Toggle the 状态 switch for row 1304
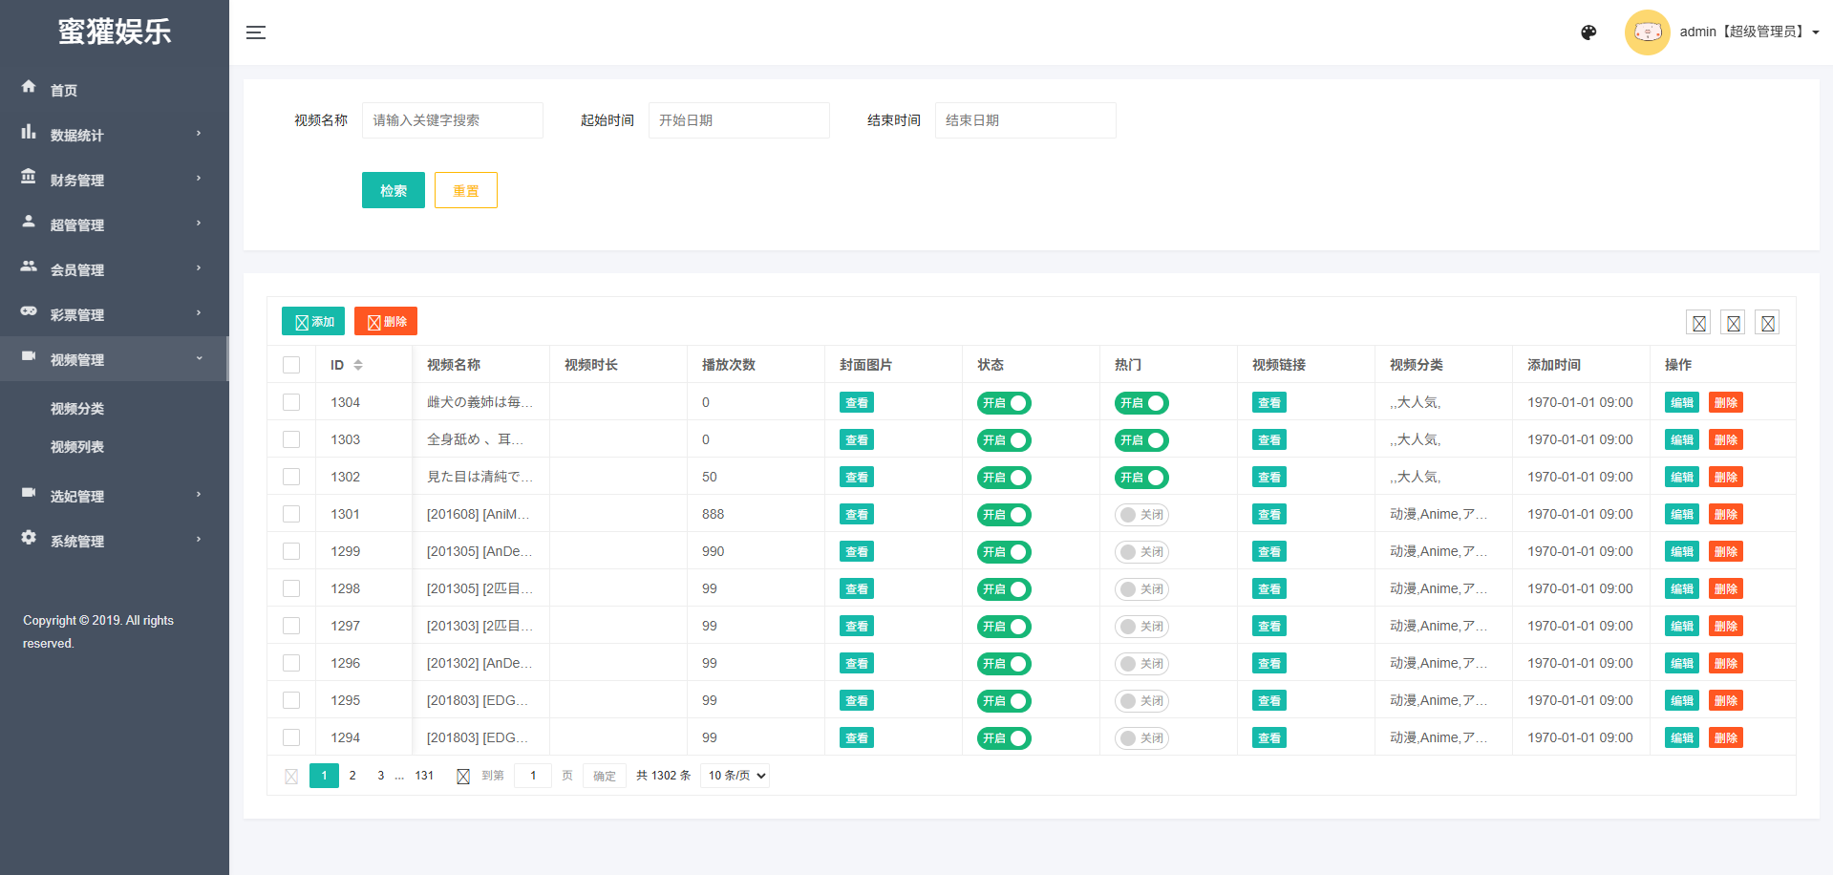The width and height of the screenshot is (1833, 875). [1004, 403]
